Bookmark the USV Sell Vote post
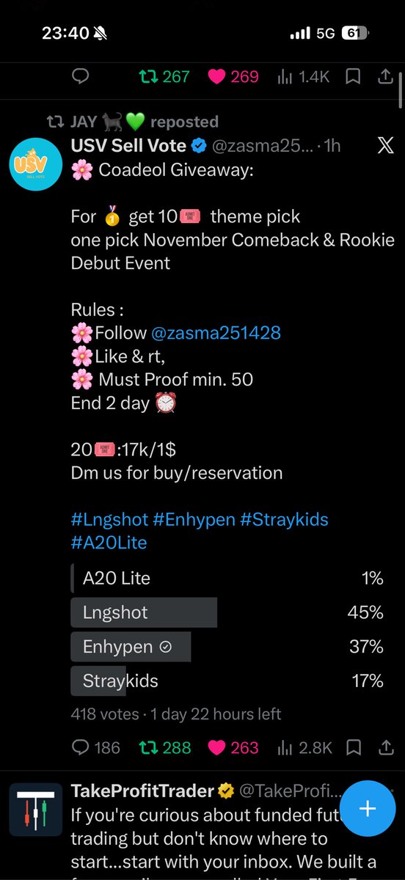Viewport: 405px width, 880px height. click(354, 747)
